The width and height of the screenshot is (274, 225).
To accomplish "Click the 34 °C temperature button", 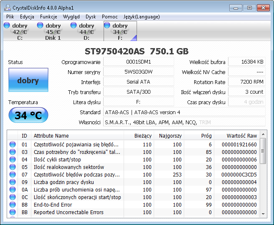I will (28, 115).
